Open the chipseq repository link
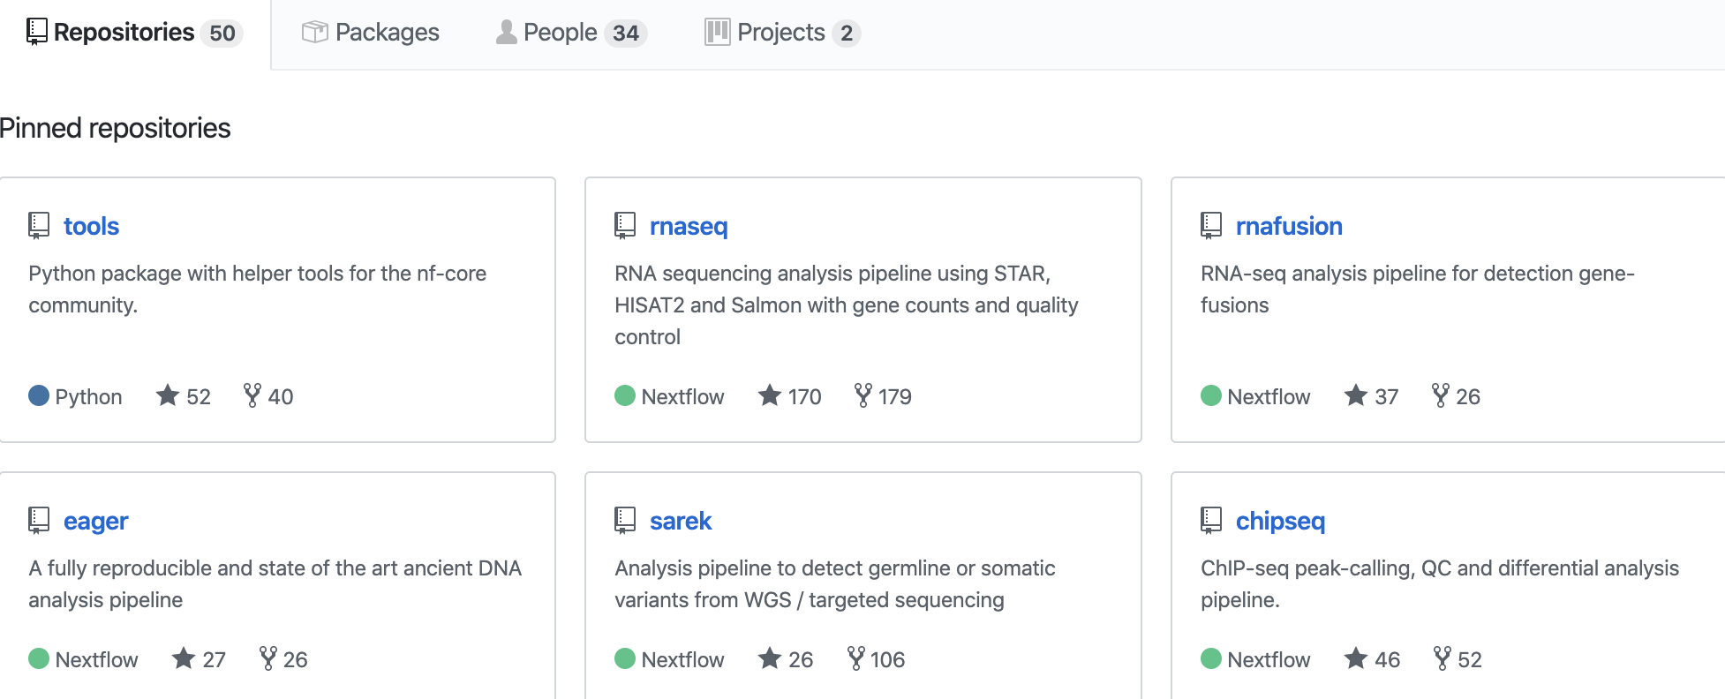This screenshot has height=699, width=1725. click(x=1280, y=521)
